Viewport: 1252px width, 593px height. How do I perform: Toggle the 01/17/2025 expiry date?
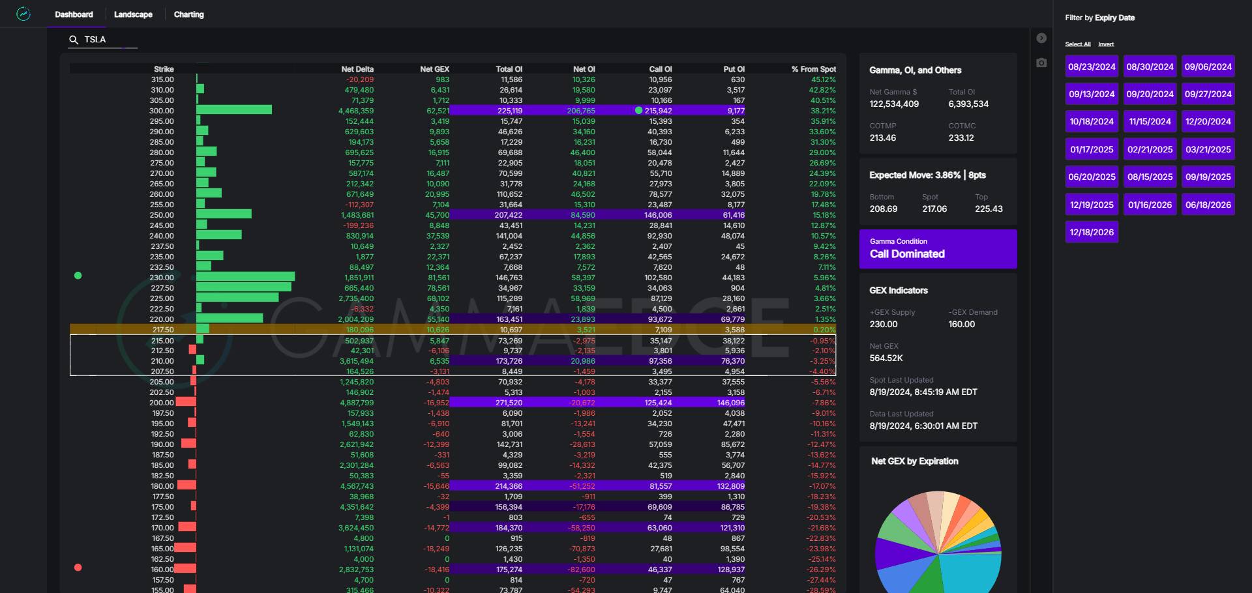[1092, 149]
